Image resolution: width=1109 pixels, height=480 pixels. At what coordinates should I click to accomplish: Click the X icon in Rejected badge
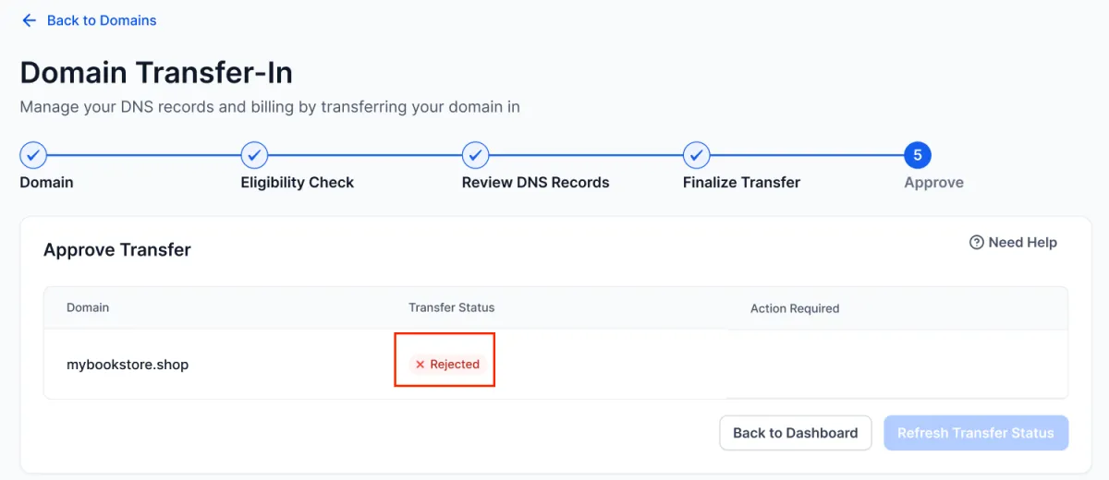click(x=420, y=365)
